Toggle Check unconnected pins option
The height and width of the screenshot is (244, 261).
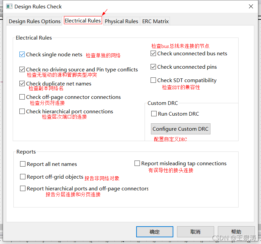pos(153,67)
